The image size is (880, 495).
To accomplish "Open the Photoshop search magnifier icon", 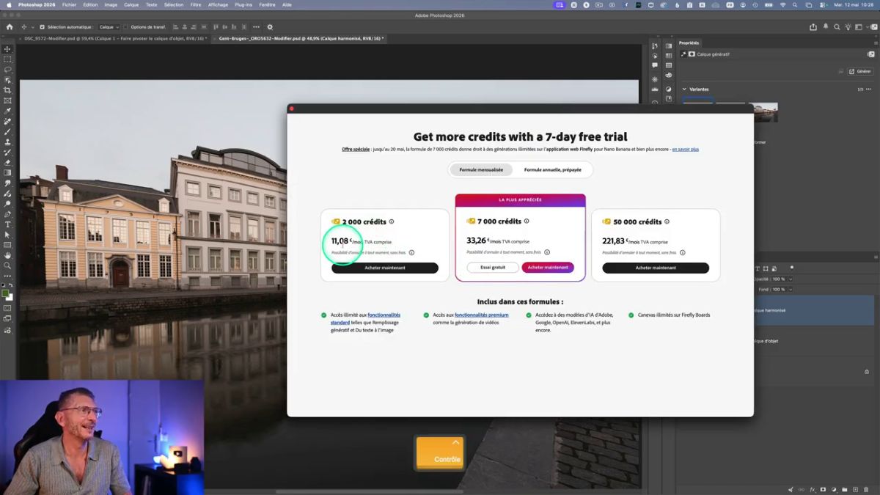I will pos(838,27).
